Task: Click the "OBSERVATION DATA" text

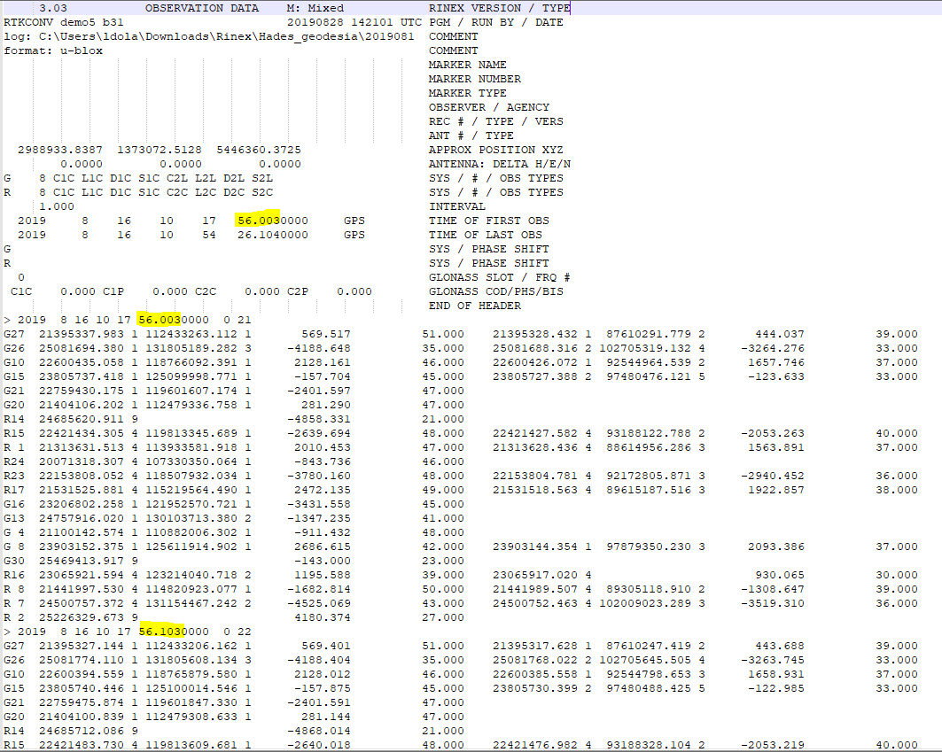Action: (202, 8)
